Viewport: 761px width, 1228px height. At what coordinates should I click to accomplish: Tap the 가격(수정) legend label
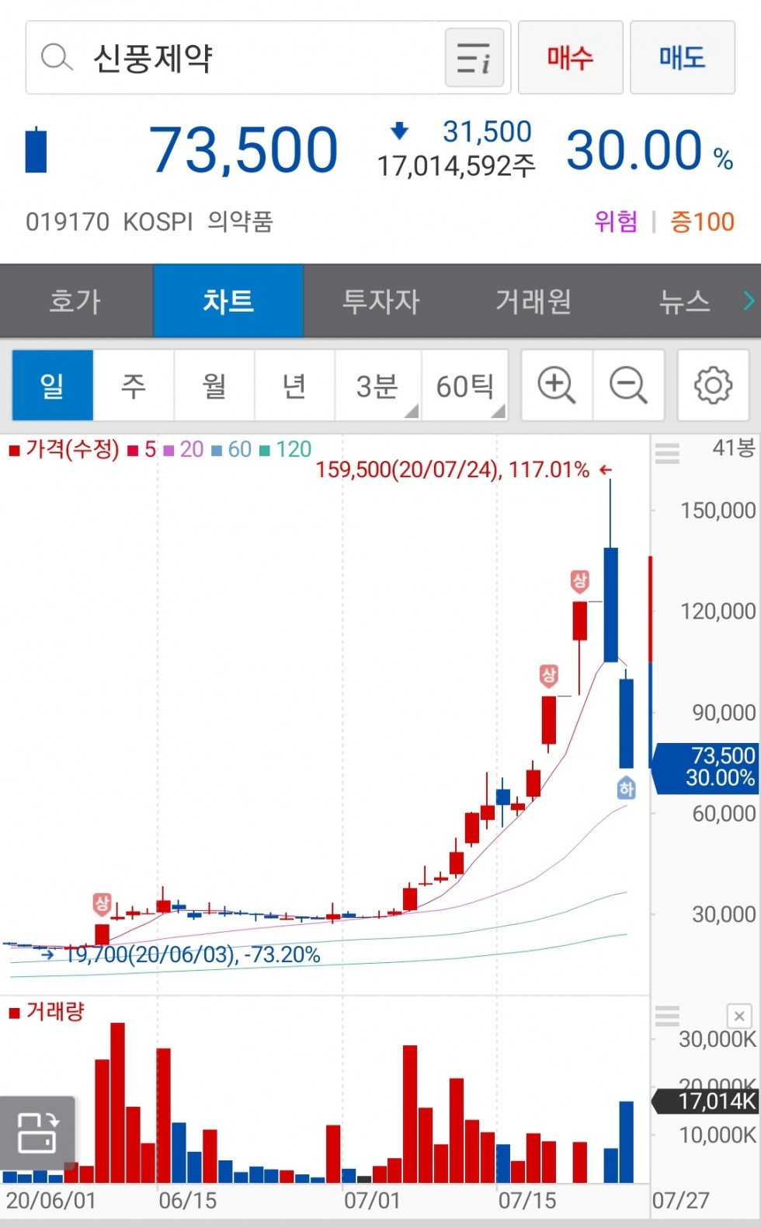click(65, 449)
